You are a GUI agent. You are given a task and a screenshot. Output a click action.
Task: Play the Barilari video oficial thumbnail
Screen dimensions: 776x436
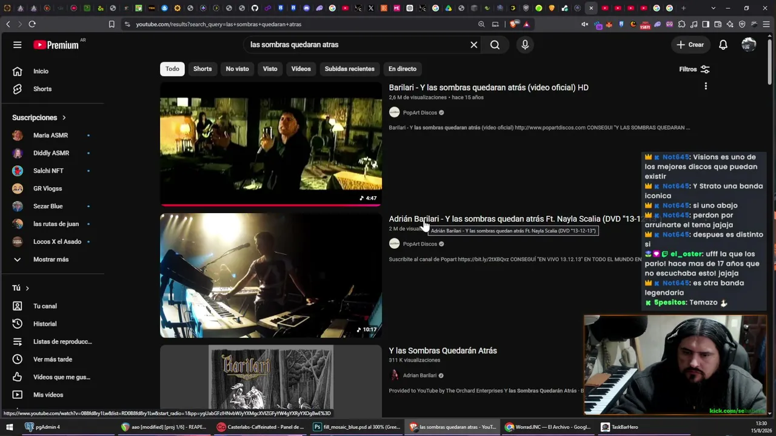pos(271,144)
